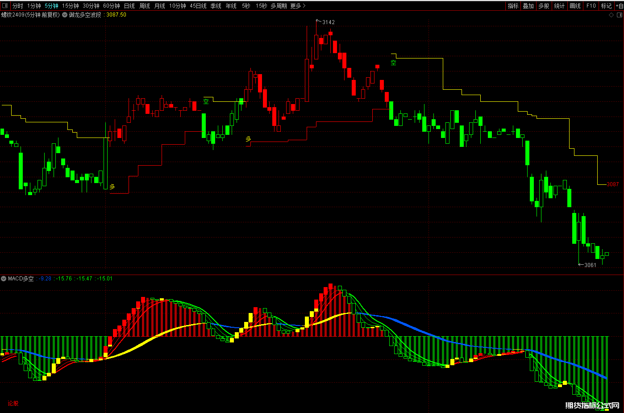This screenshot has width=624, height=413.
Task: Click the -15.47 MACD value
Action: [x=84, y=279]
